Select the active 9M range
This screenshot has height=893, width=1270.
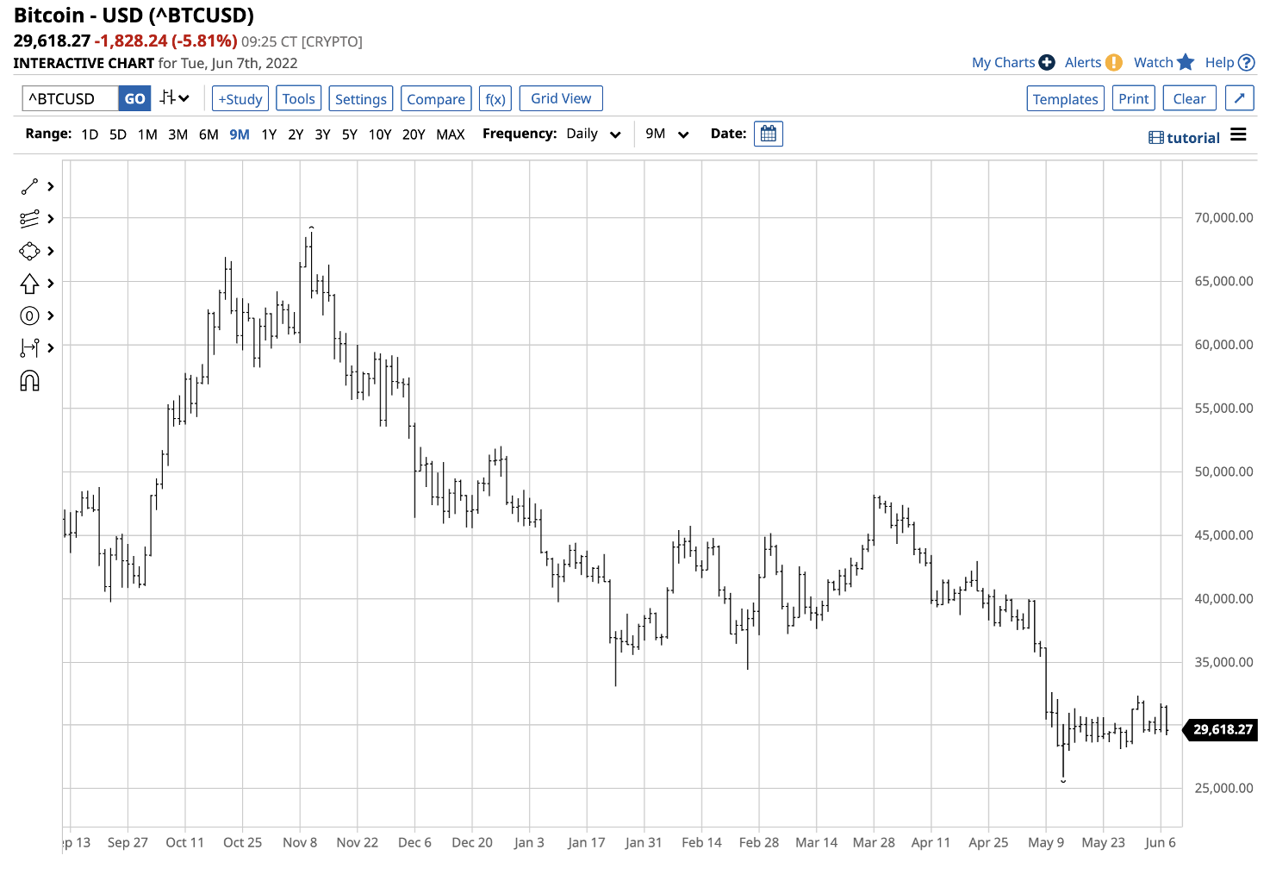pos(240,134)
